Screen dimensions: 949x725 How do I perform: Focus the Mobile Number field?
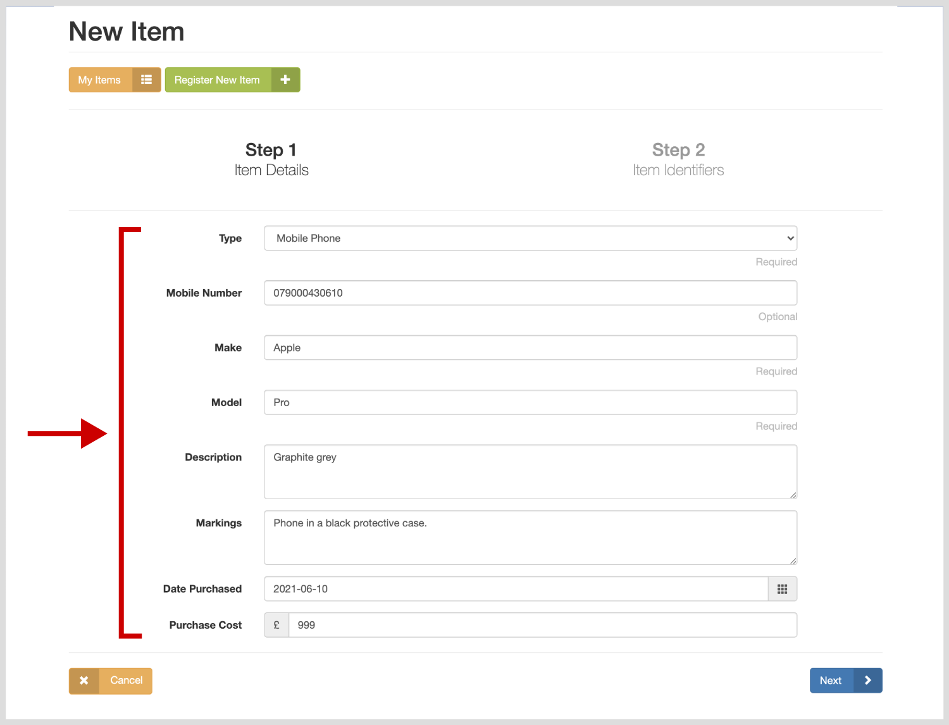pyautogui.click(x=530, y=293)
